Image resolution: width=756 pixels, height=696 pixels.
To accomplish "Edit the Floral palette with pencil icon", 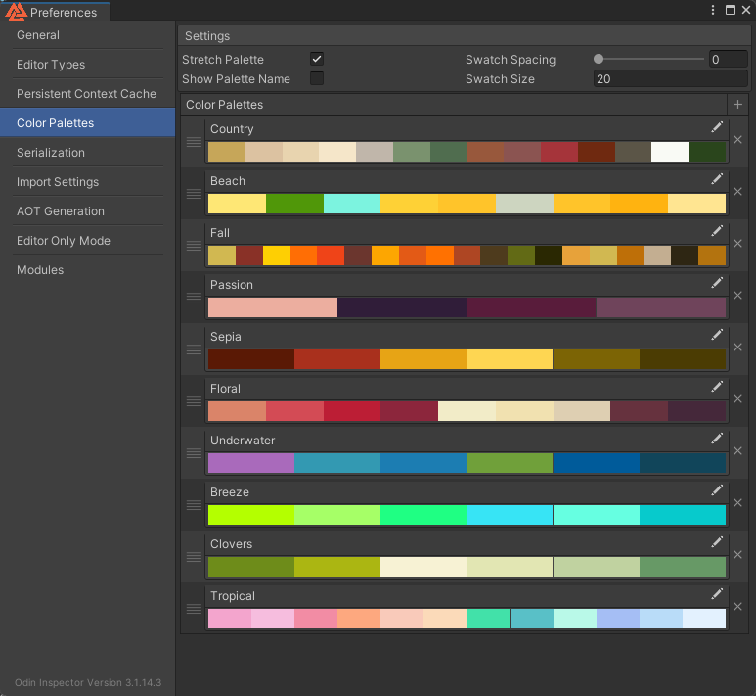I will tap(717, 387).
